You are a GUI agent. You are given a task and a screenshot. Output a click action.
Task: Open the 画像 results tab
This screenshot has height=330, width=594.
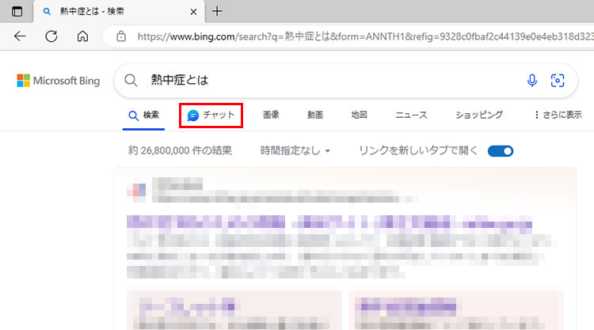(271, 115)
